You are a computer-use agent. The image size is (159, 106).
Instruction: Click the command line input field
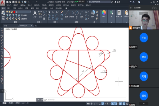pyautogui.click(x=86, y=100)
